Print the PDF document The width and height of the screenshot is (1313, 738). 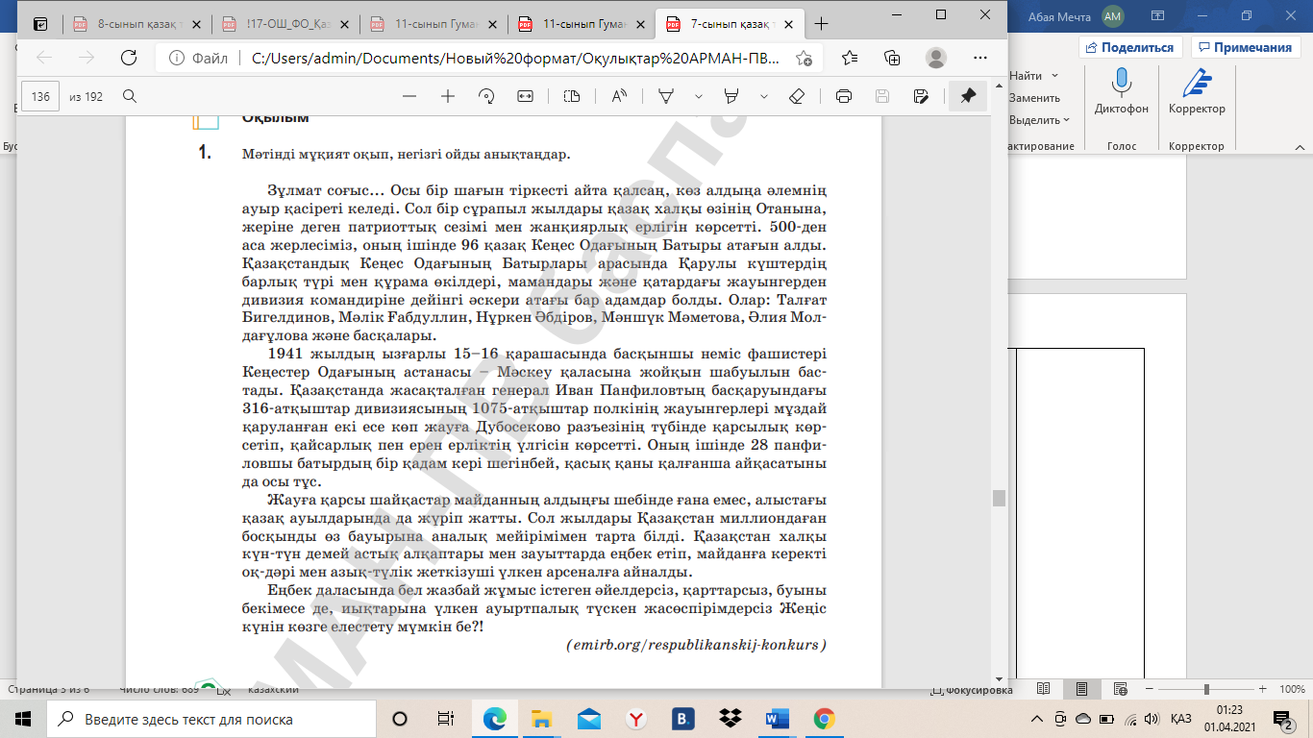click(844, 96)
